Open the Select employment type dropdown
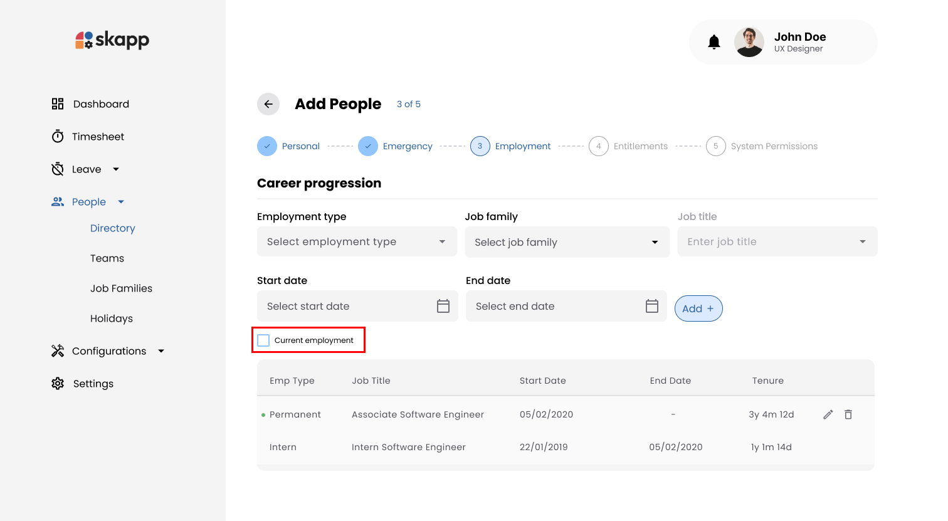Screen dimensions: 948x521 pyautogui.click(x=356, y=242)
